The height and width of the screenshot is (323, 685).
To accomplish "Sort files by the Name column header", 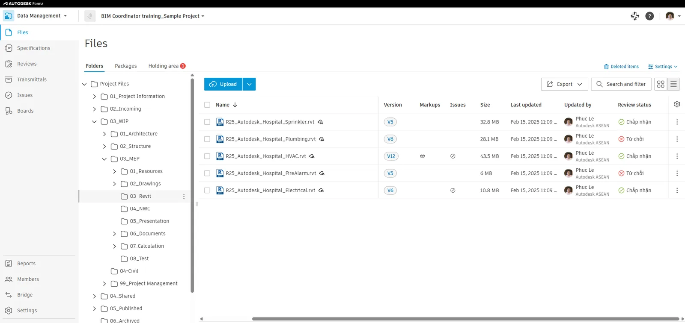I will tap(226, 105).
